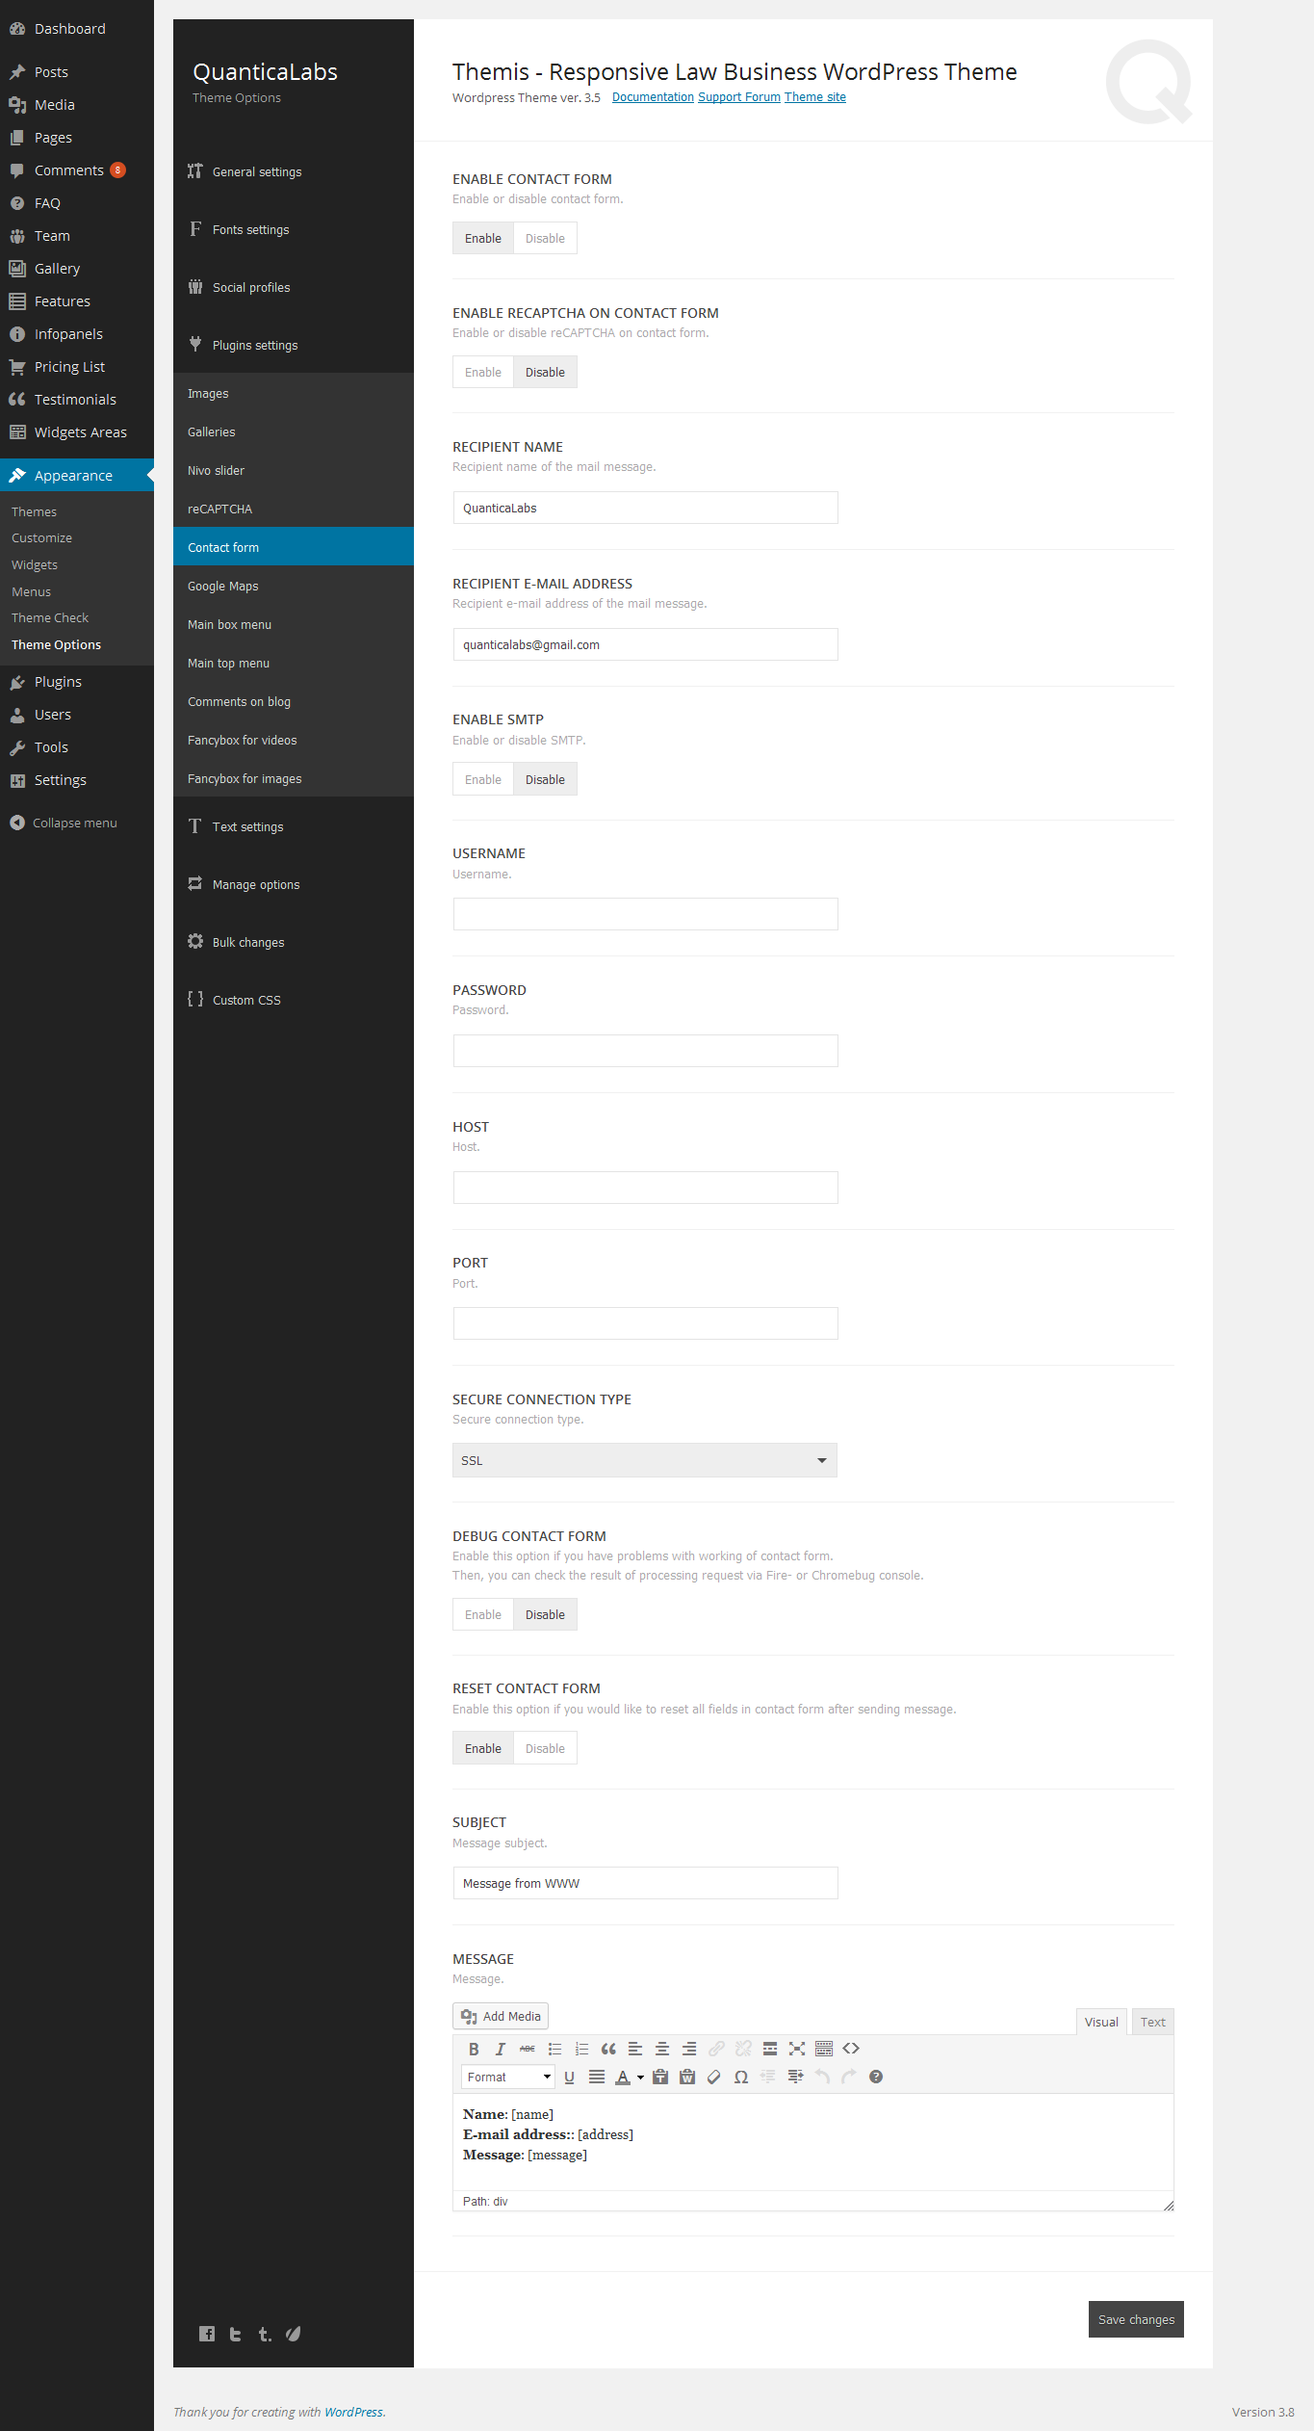This screenshot has height=2431, width=1314.
Task: Insert the More tag in editor
Action: pos(770,2049)
